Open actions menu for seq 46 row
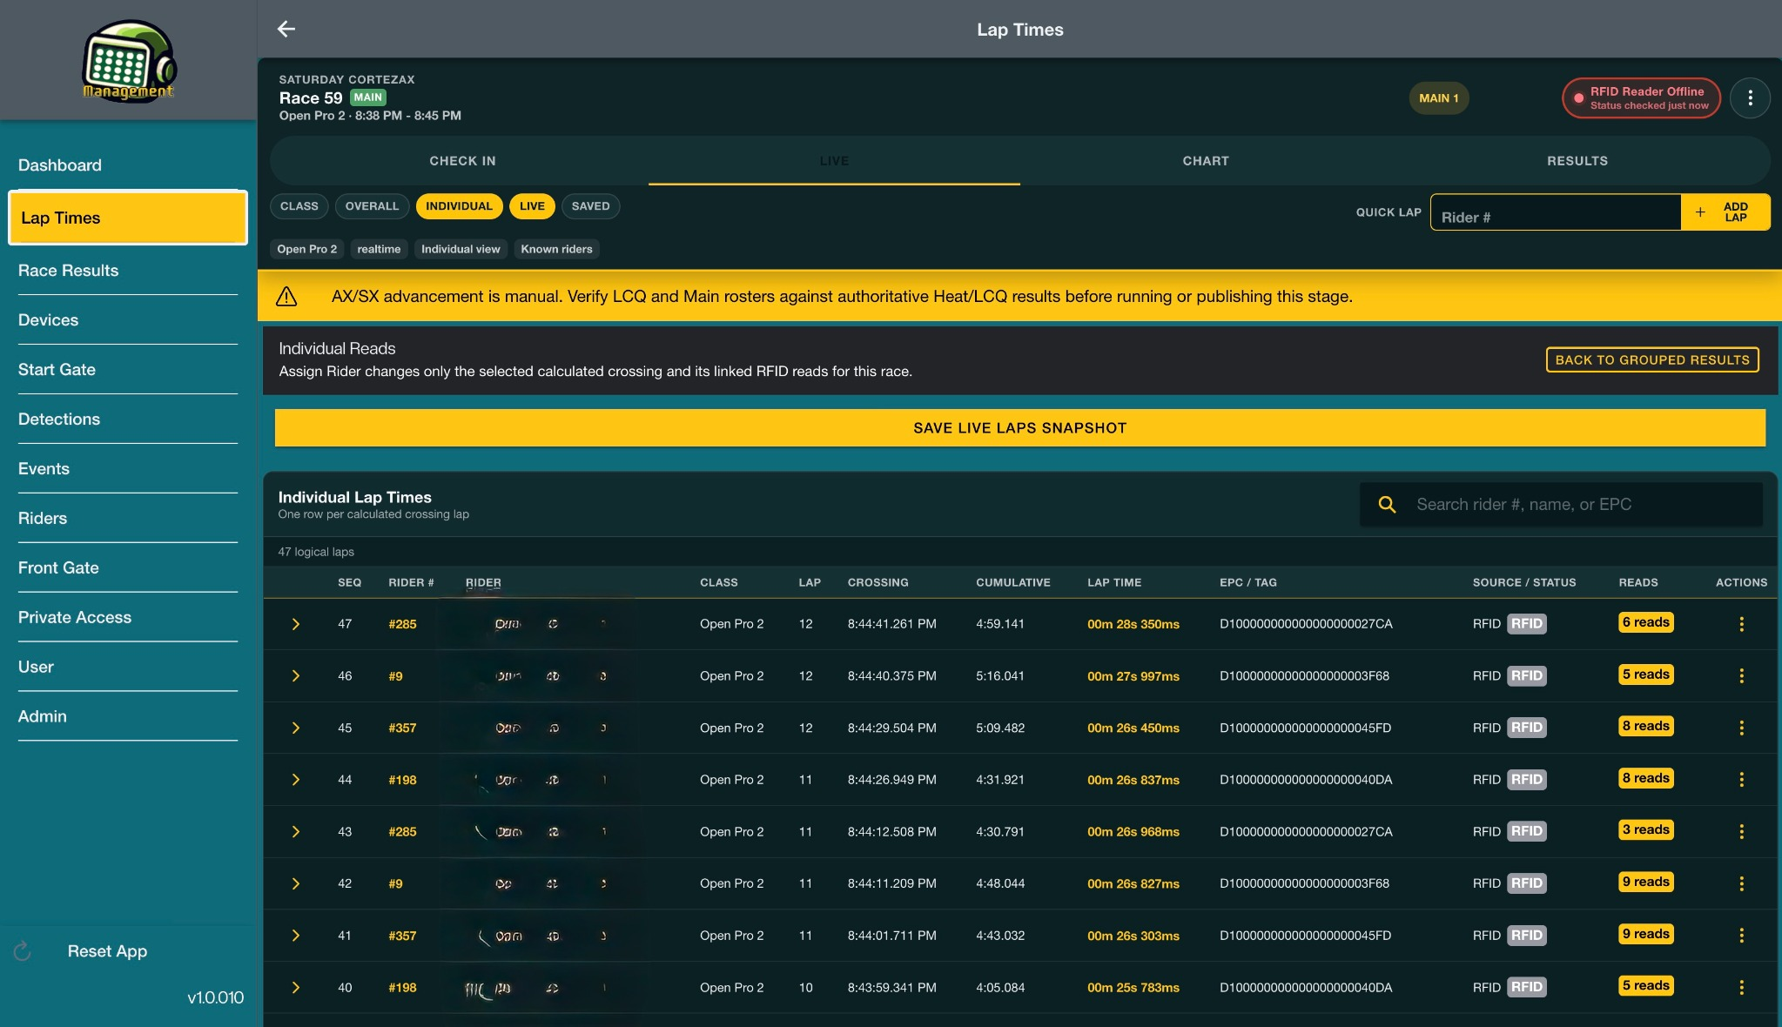This screenshot has width=1782, height=1027. coord(1741,675)
